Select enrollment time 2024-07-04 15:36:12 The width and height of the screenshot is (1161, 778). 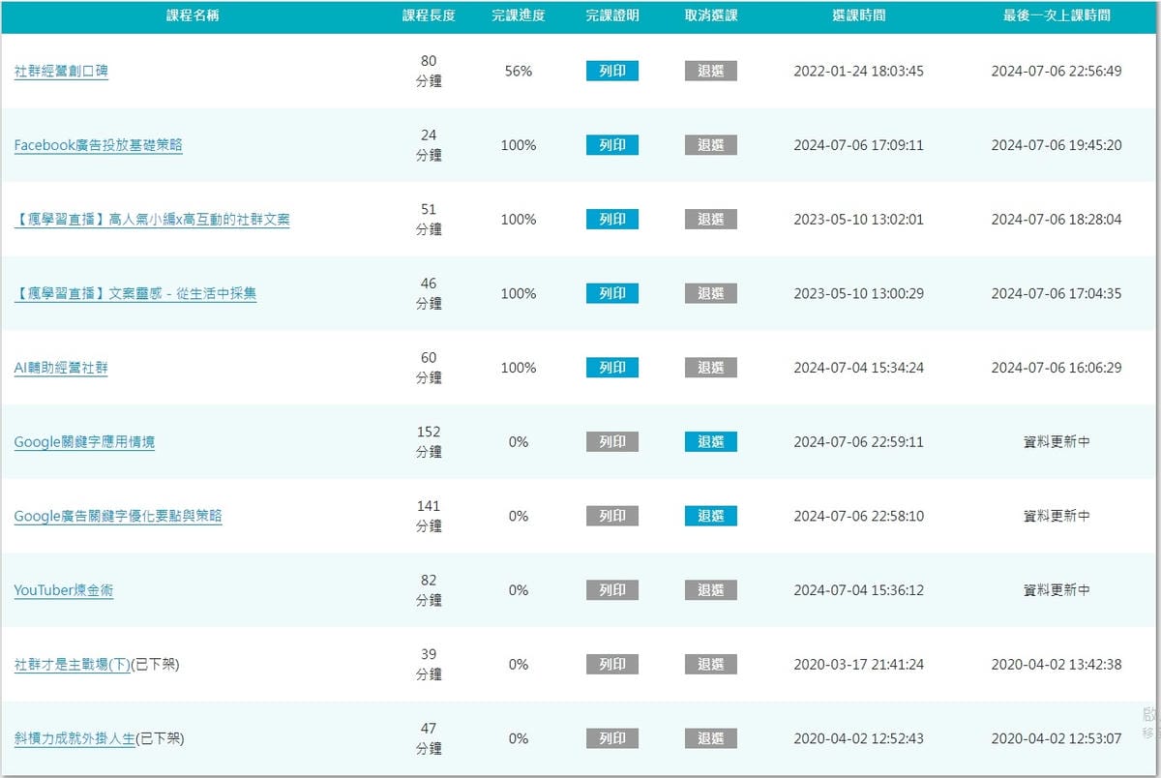[x=858, y=590]
